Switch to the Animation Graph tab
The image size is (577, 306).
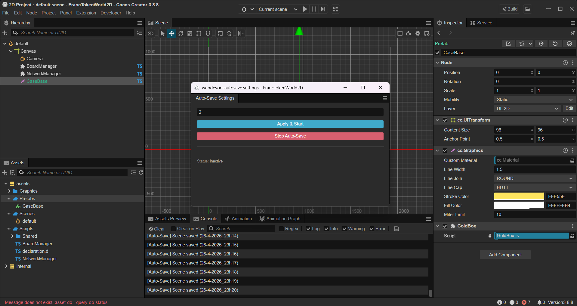(280, 219)
